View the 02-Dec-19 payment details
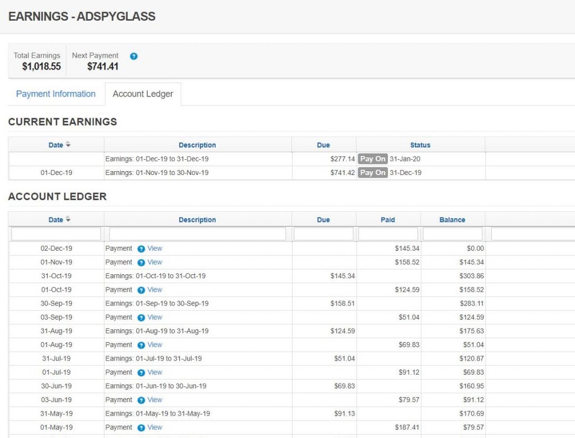575x438 pixels. coord(155,248)
